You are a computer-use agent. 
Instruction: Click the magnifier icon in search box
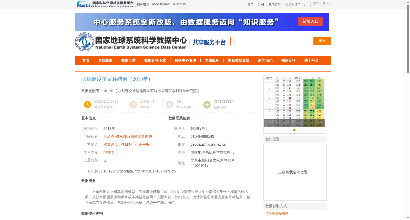point(233,41)
